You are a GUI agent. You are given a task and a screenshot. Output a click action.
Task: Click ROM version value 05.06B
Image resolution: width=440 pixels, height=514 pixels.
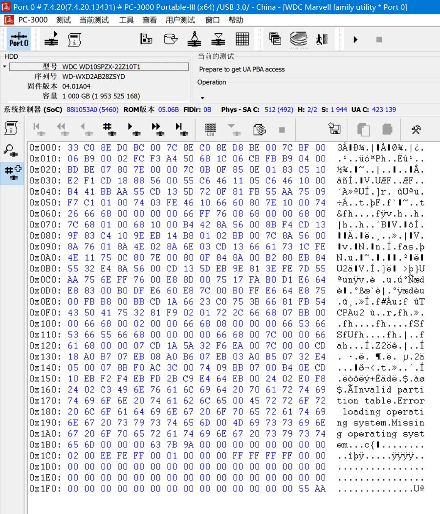coord(168,110)
